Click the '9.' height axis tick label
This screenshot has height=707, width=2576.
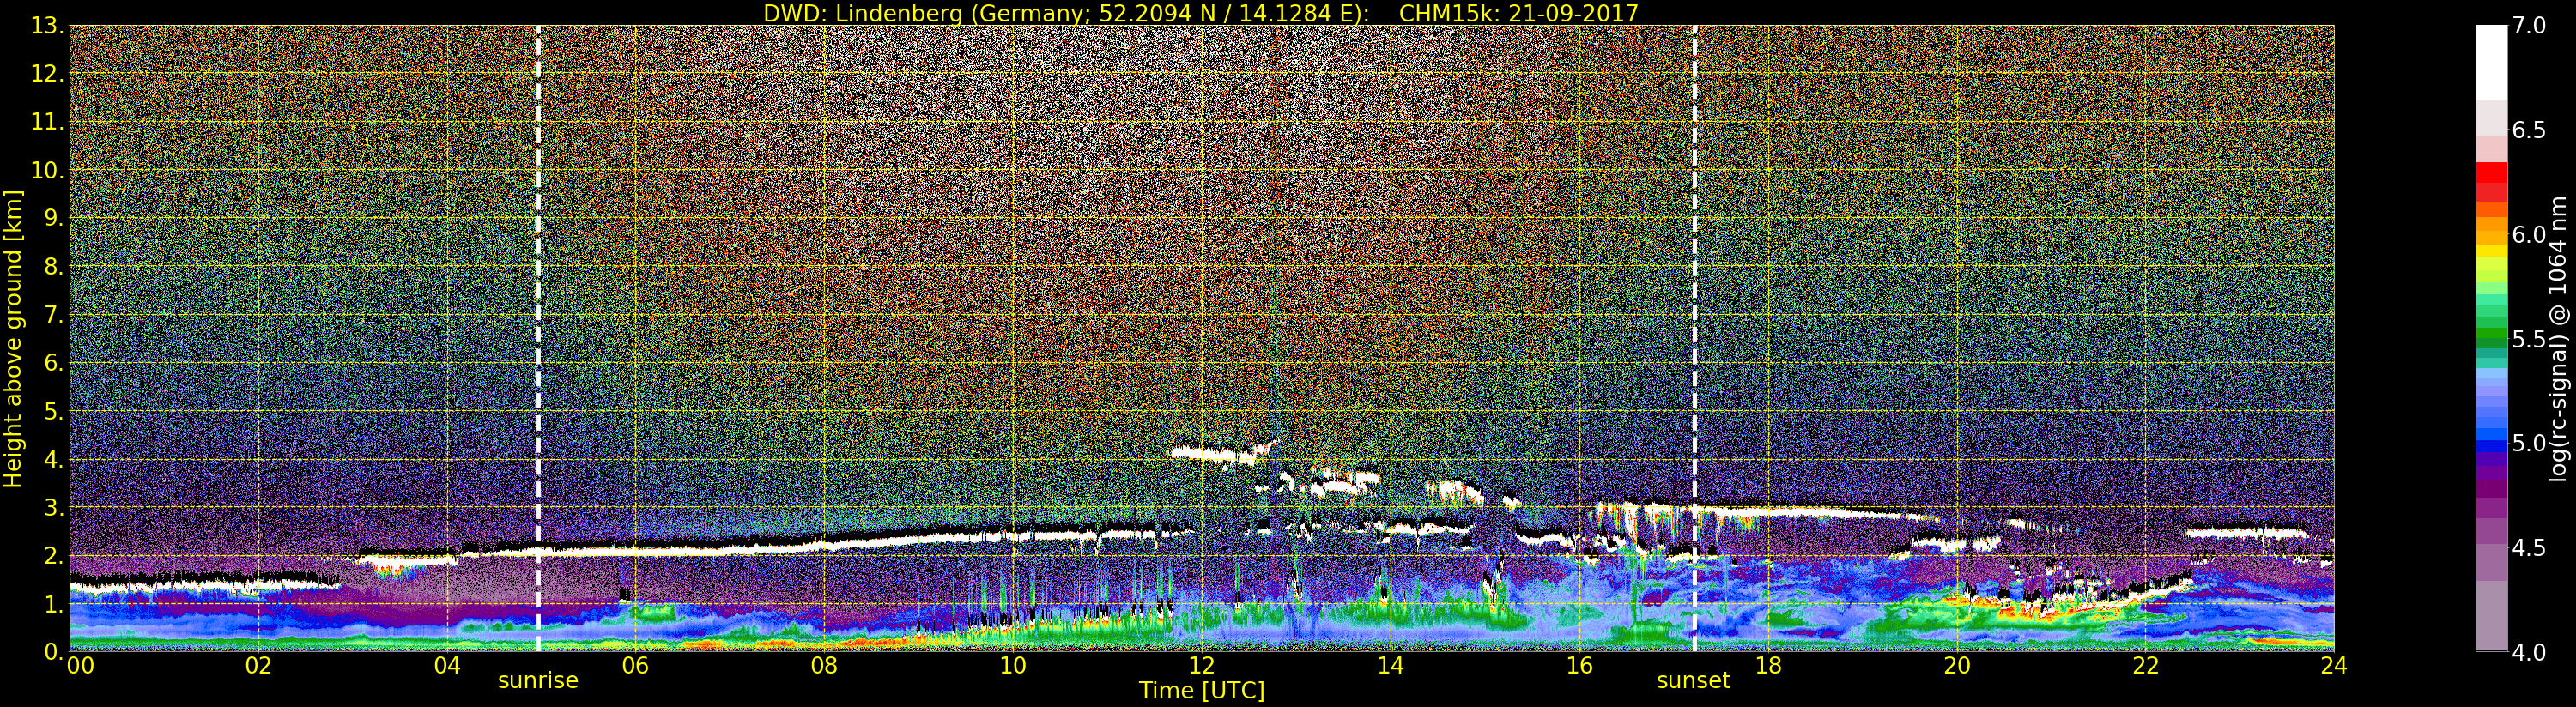[53, 218]
